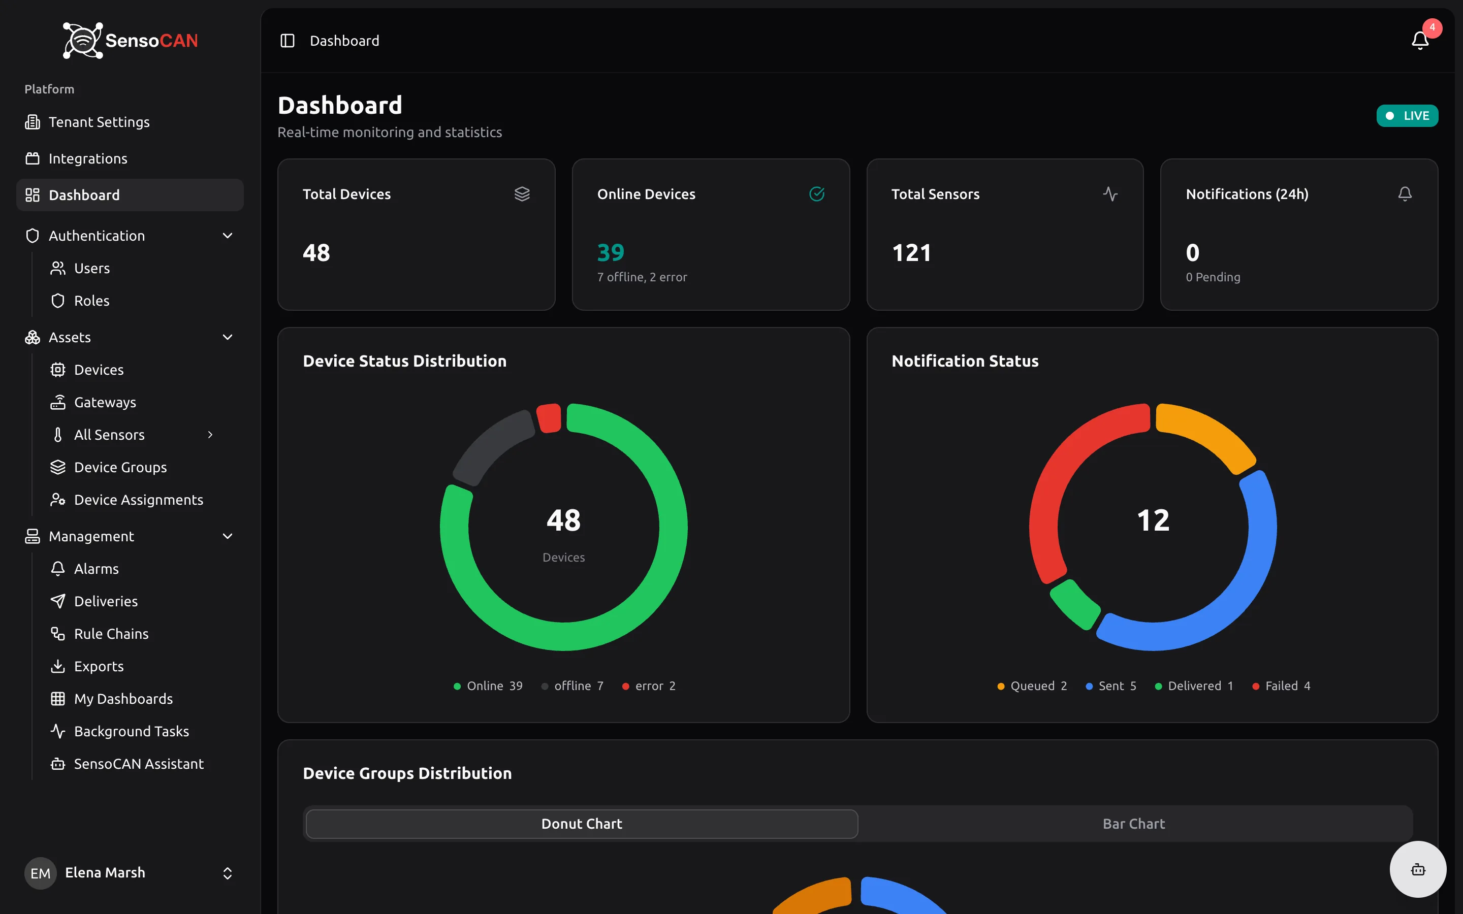Image resolution: width=1463 pixels, height=914 pixels.
Task: Click the All Sensors thermometer icon
Action: (x=57, y=435)
